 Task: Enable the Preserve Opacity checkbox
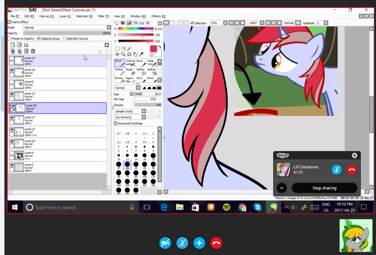click(10, 38)
